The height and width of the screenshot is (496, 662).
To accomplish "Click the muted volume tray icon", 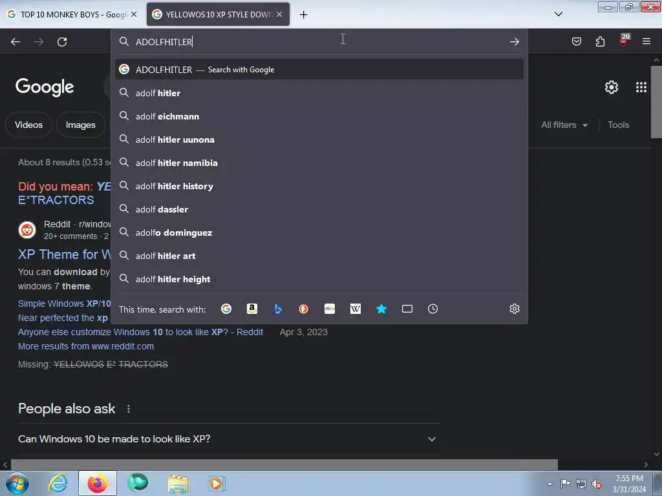I will point(597,484).
